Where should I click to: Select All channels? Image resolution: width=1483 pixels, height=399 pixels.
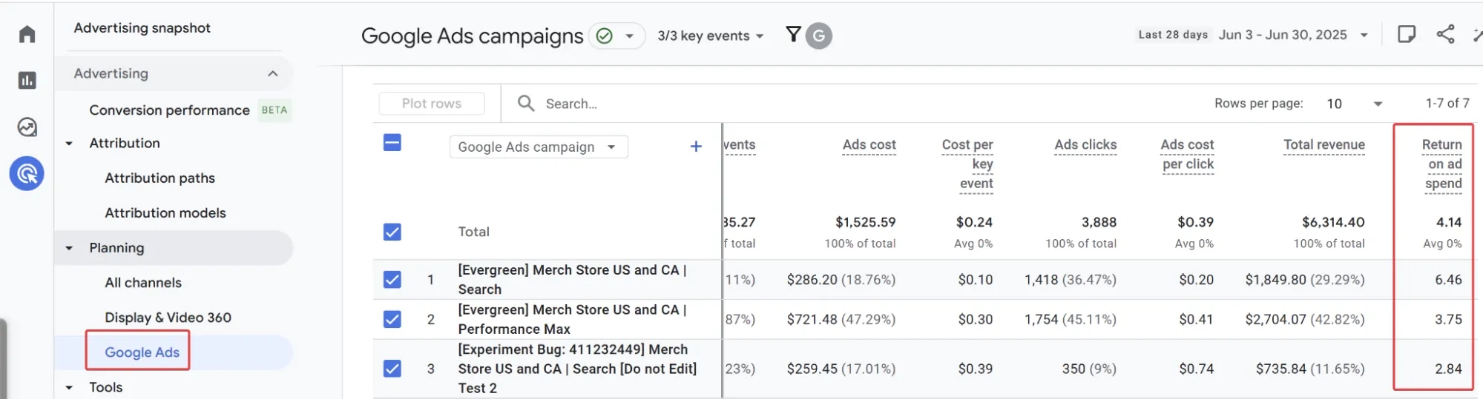143,283
